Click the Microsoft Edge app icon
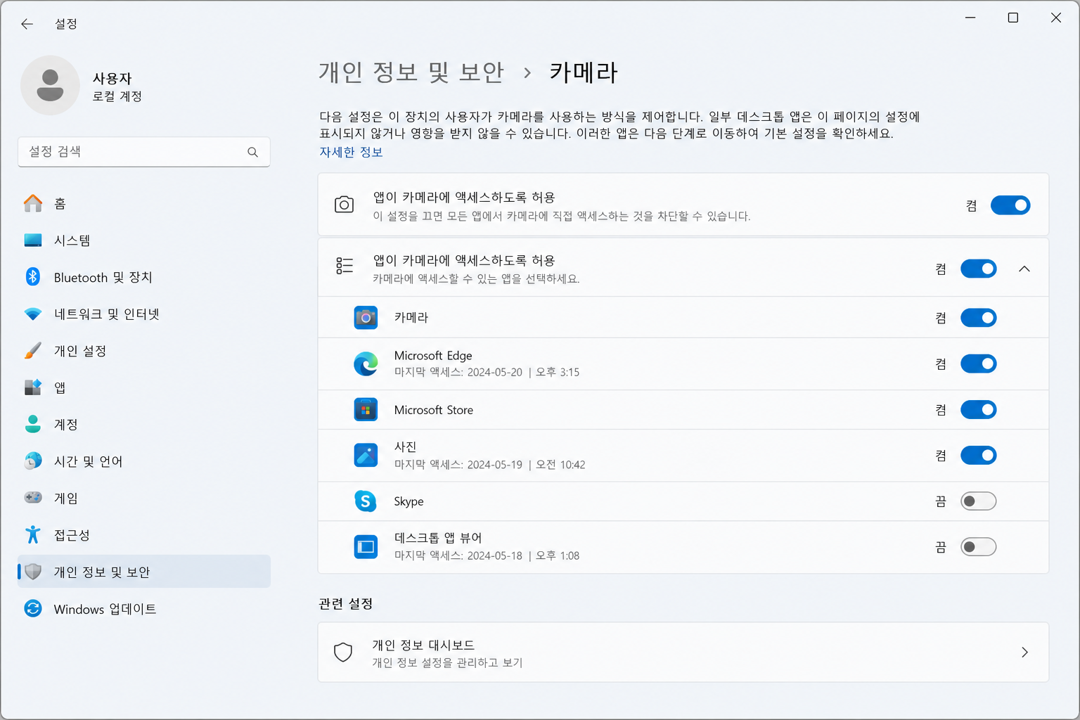The height and width of the screenshot is (720, 1080). [366, 364]
